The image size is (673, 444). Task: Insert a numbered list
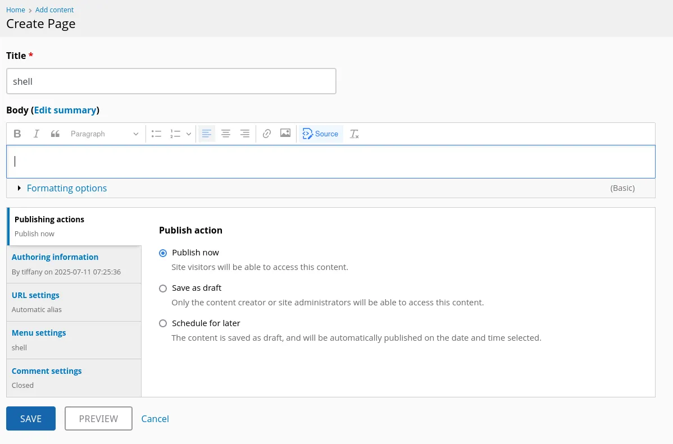pos(175,134)
